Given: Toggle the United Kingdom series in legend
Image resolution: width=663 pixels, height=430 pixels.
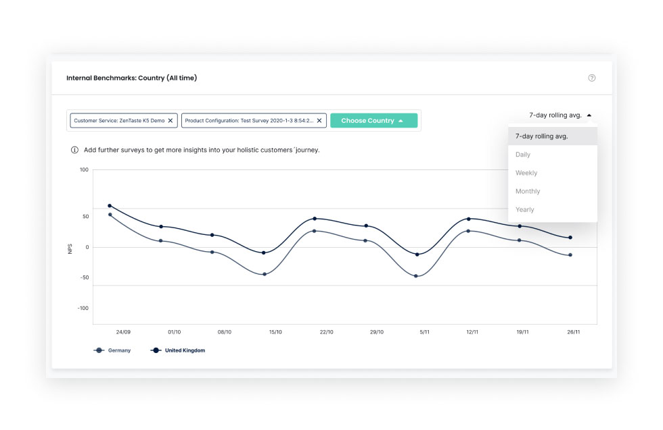Looking at the screenshot, I should pyautogui.click(x=177, y=350).
